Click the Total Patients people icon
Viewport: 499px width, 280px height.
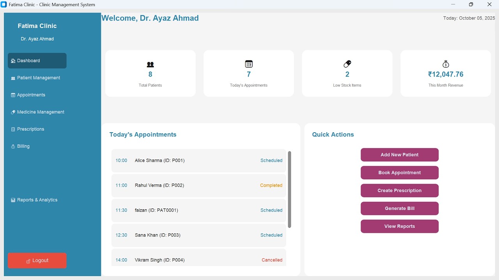pos(150,64)
